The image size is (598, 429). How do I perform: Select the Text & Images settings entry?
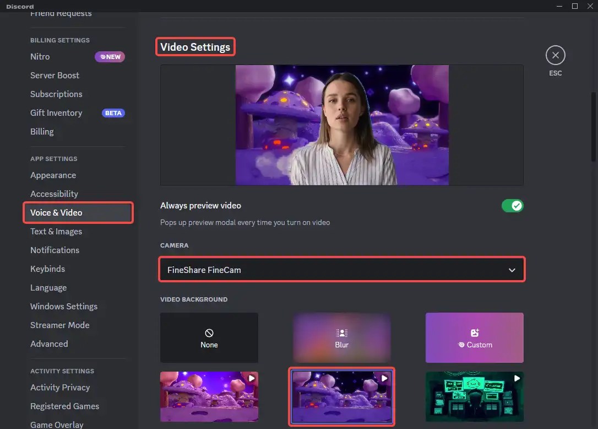click(56, 231)
